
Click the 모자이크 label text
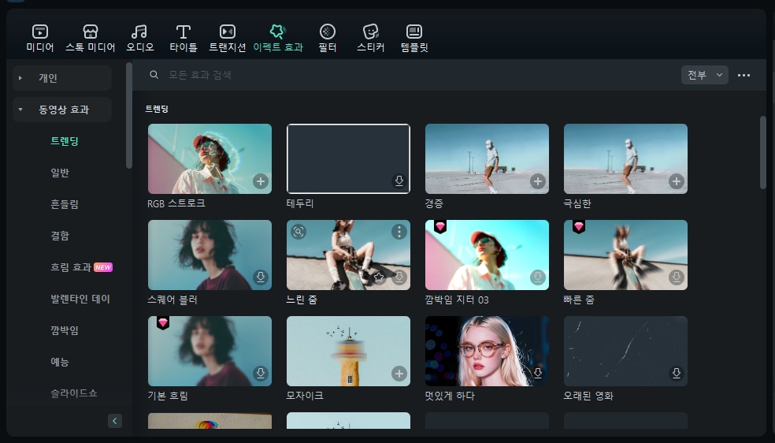tap(305, 396)
